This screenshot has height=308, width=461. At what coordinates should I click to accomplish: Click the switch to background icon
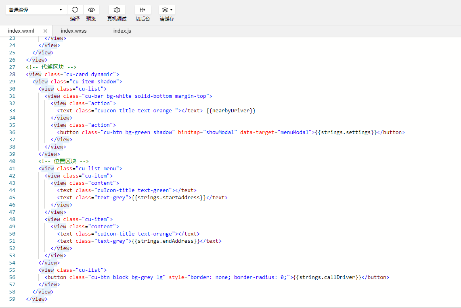142,10
